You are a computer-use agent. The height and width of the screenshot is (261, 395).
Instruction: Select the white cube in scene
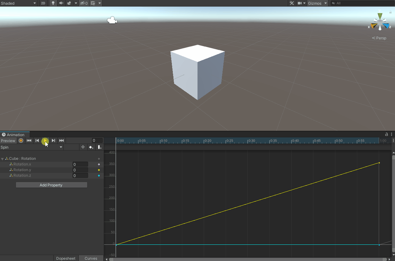197,72
